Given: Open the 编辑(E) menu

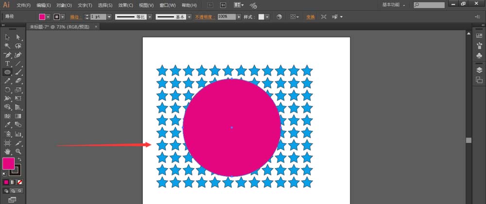Looking at the screenshot, I should (43, 5).
